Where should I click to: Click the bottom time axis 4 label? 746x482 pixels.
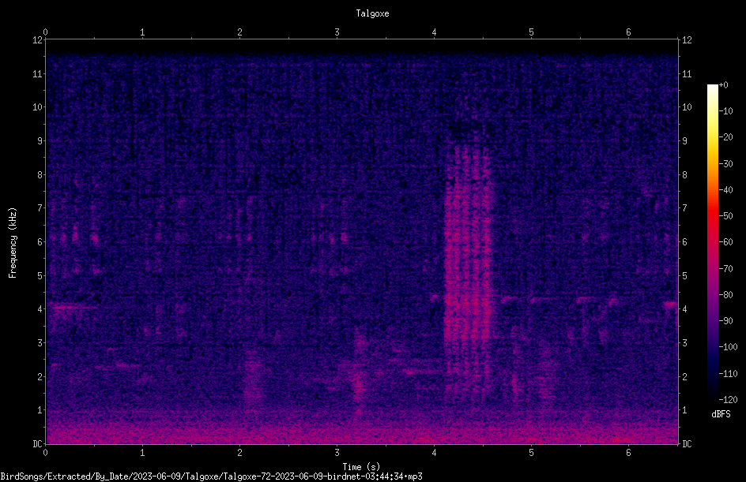click(x=434, y=453)
